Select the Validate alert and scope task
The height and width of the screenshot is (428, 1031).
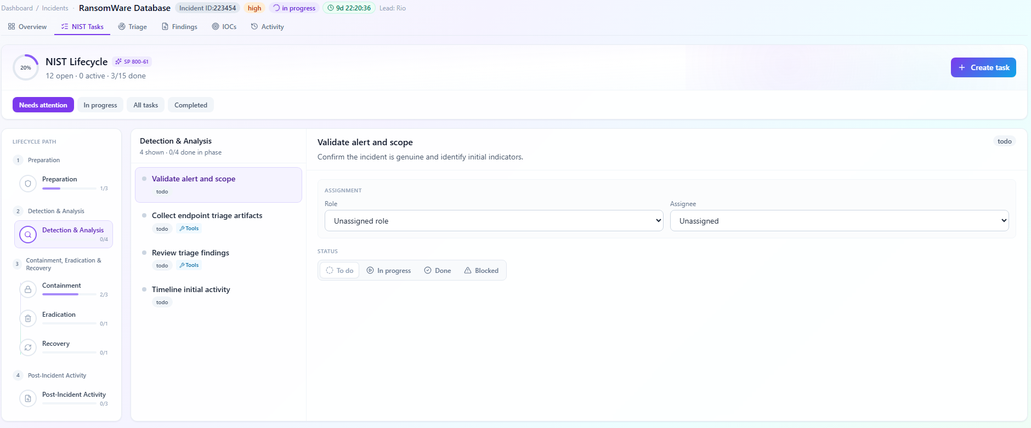(218, 185)
